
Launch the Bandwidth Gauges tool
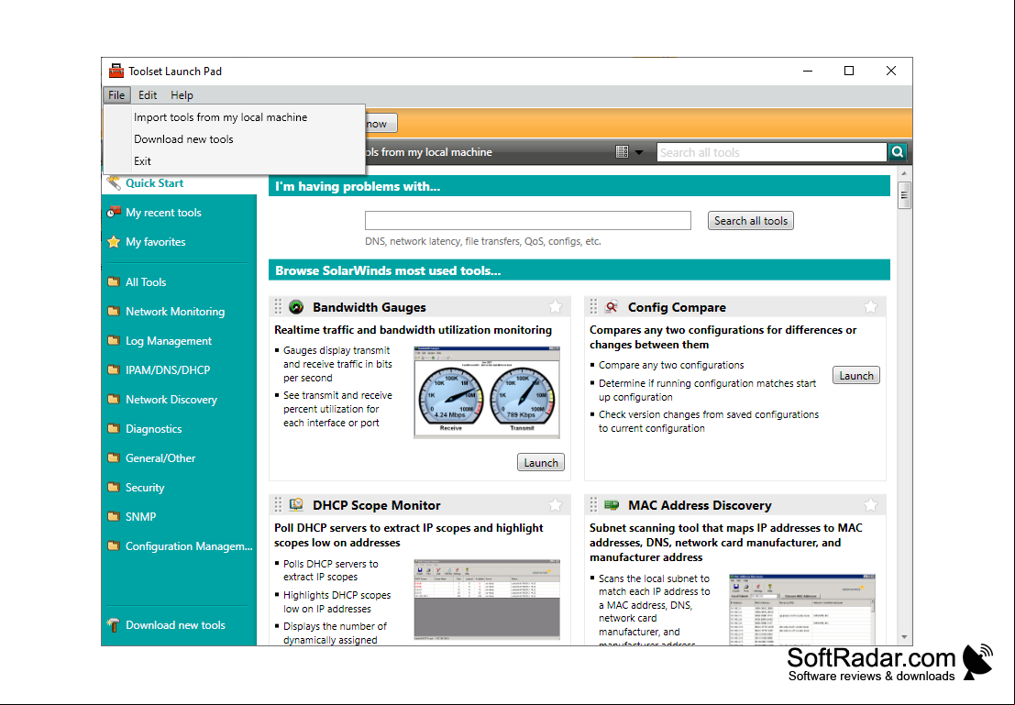point(541,462)
